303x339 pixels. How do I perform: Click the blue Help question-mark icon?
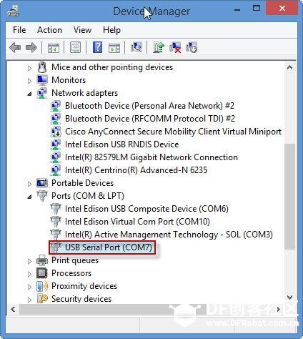[98, 47]
